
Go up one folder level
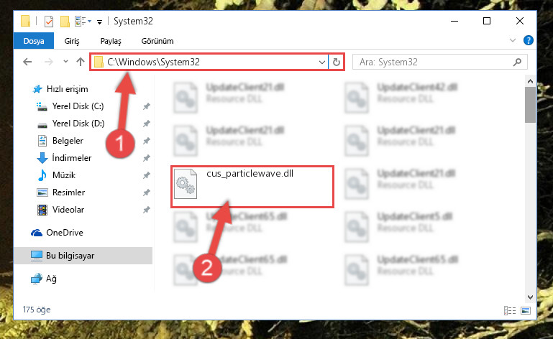tap(81, 62)
